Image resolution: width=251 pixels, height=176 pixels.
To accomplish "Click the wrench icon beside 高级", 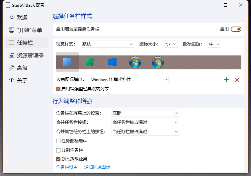I will [x=12, y=68].
